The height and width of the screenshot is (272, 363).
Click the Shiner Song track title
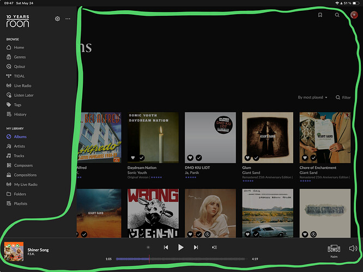pyautogui.click(x=38, y=250)
